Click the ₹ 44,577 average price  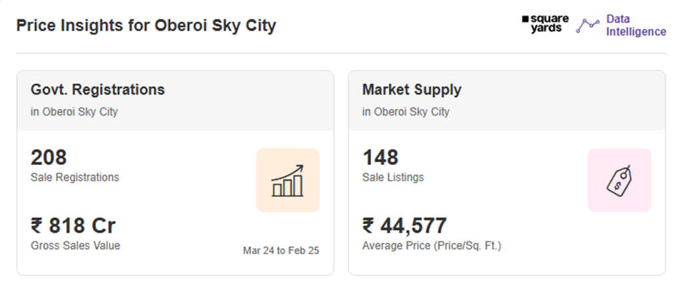click(404, 226)
